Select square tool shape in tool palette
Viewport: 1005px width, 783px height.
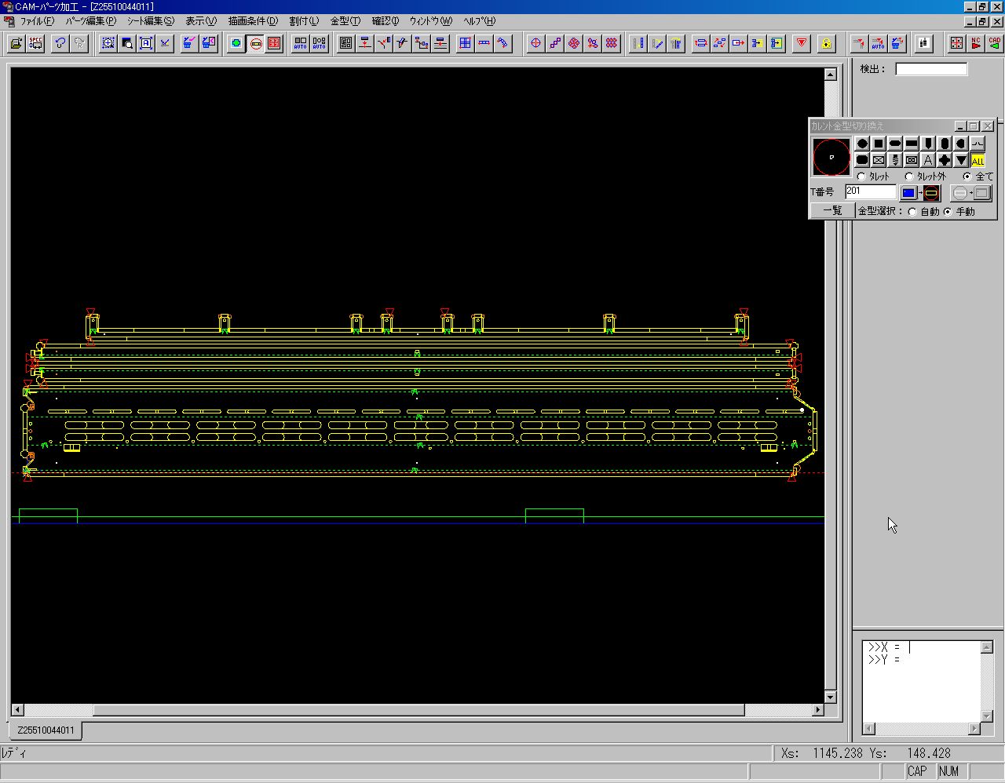click(x=879, y=144)
